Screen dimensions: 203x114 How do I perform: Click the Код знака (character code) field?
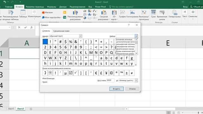click(x=110, y=80)
